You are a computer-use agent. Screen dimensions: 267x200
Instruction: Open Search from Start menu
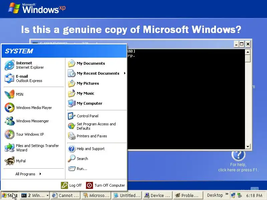97,159
